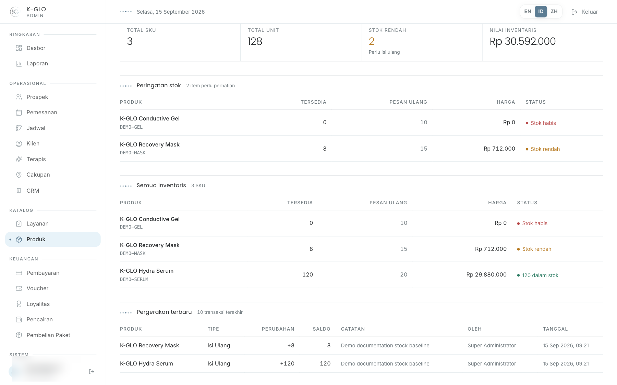Switch language to ZH

(x=554, y=12)
